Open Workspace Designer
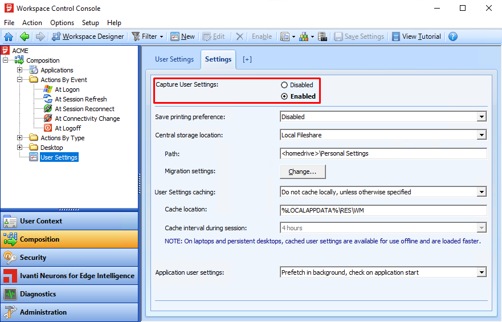 88,37
